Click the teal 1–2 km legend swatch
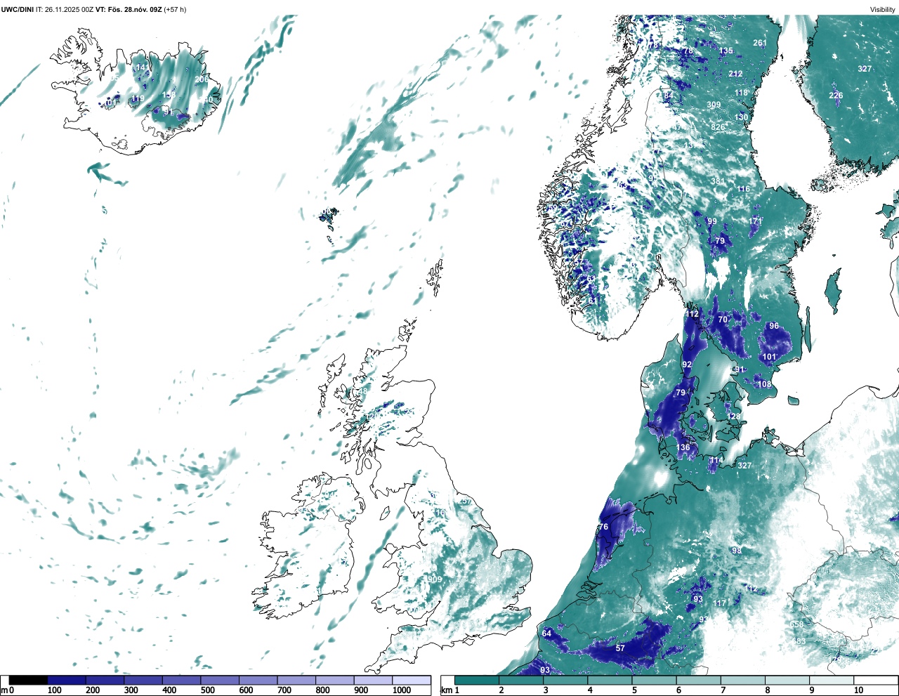Image resolution: width=899 pixels, height=696 pixels. point(477,681)
